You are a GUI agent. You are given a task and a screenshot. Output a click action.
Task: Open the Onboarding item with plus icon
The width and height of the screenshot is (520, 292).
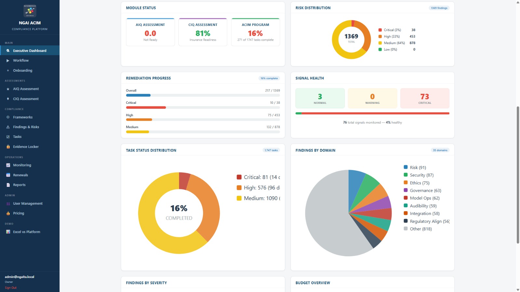[x=22, y=70]
